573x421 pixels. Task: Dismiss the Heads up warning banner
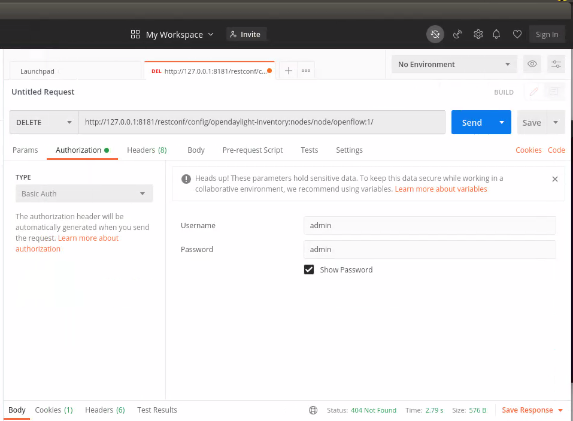[x=554, y=179]
